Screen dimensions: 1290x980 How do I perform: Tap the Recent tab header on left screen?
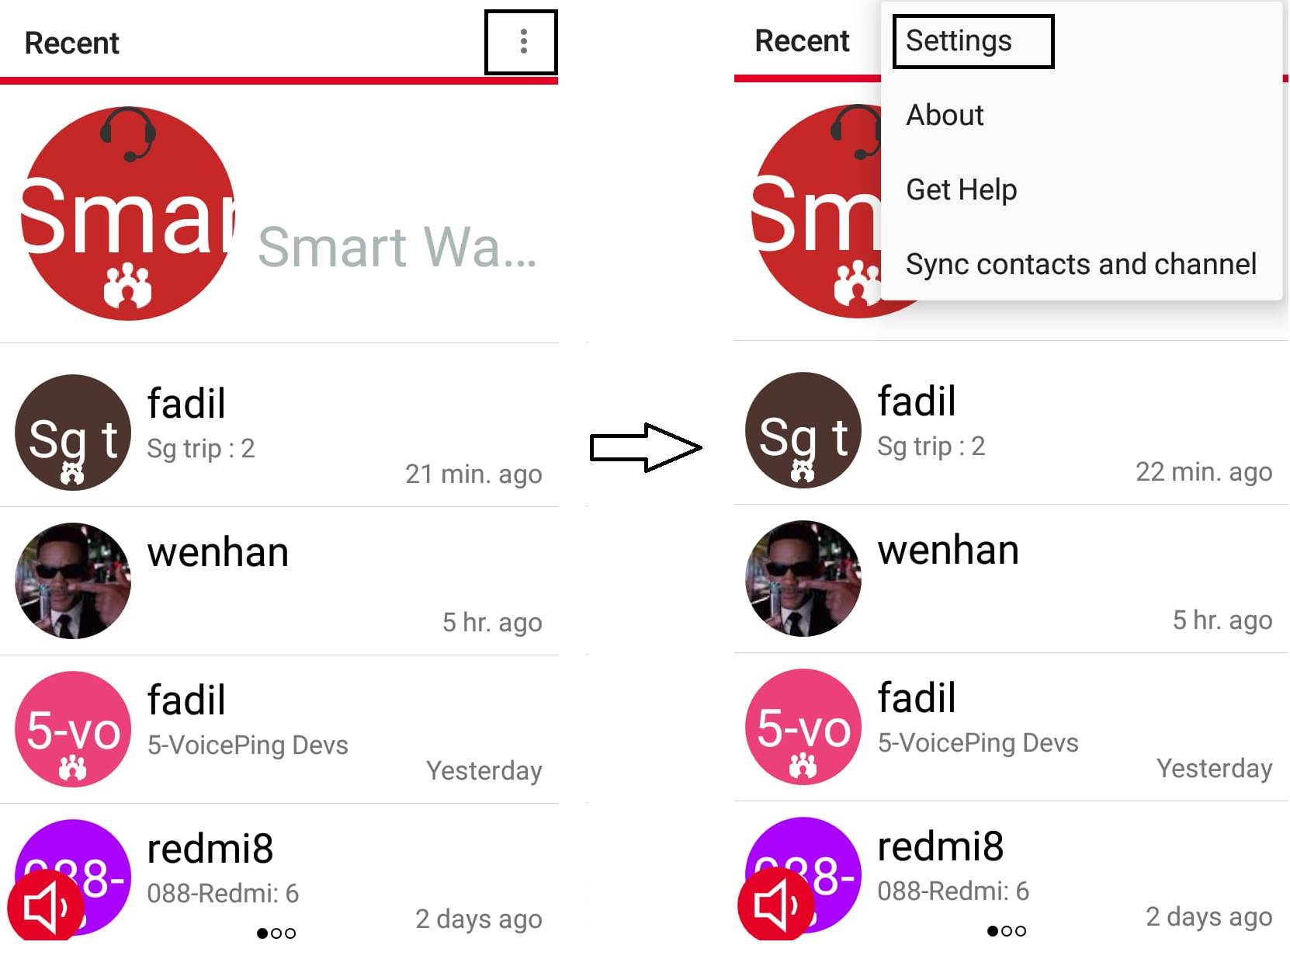pos(72,43)
